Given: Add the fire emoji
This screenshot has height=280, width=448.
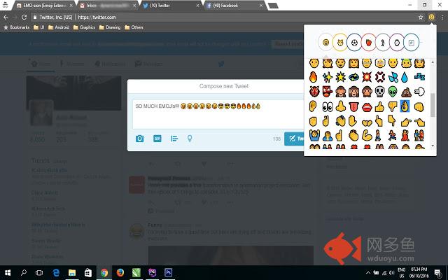Looking at the screenshot, I should [x=314, y=76].
